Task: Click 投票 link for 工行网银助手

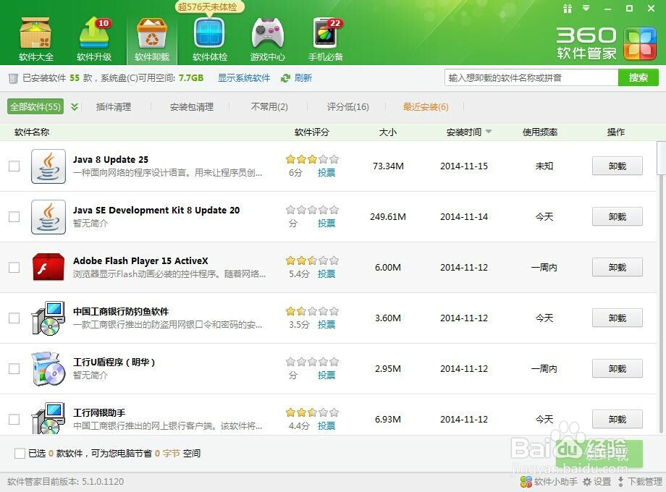Action: pos(326,425)
